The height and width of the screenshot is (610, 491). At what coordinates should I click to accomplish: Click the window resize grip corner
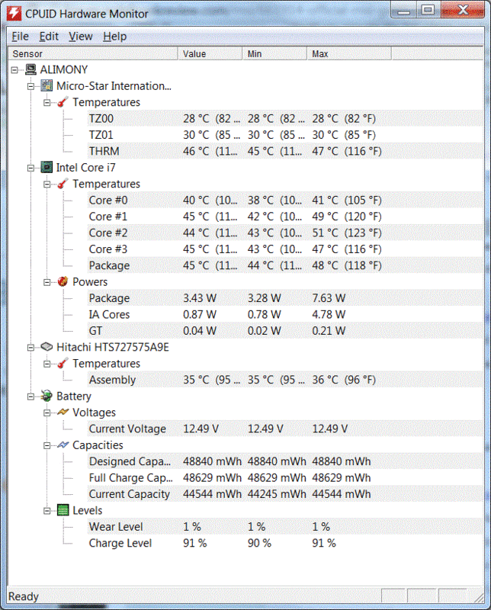tap(479, 598)
